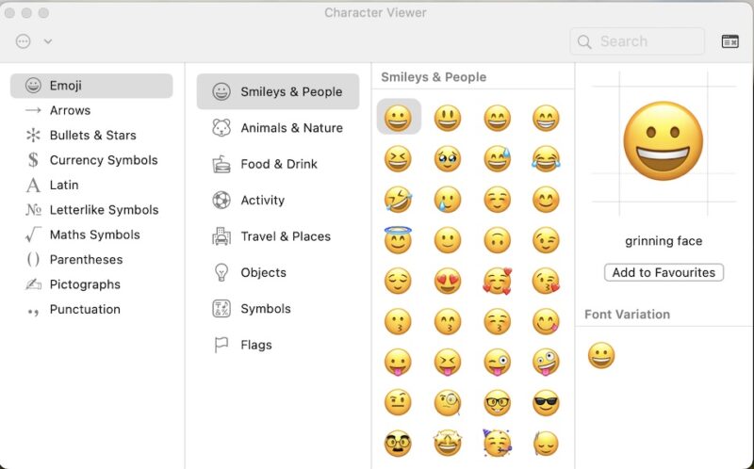Click the sunglasses face emoji

click(x=546, y=402)
